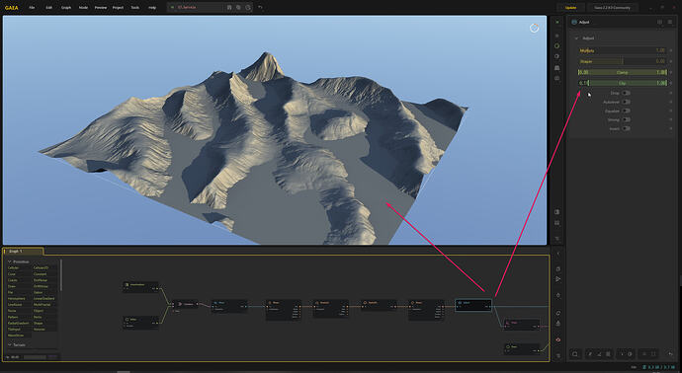Image resolution: width=682 pixels, height=373 pixels.
Task: Toggle the Autolevel switch
Action: point(626,102)
